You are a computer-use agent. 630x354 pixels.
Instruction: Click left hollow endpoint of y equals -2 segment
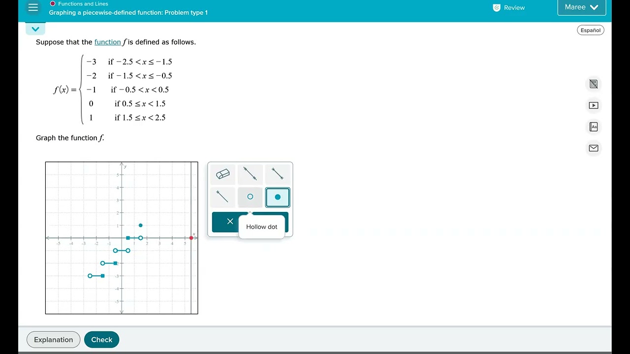[103, 263]
